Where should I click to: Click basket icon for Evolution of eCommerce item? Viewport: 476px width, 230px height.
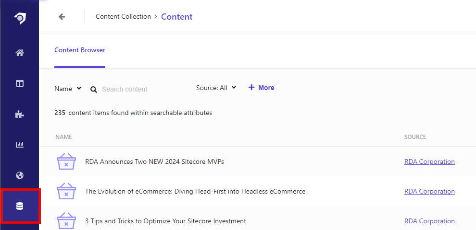(x=66, y=192)
